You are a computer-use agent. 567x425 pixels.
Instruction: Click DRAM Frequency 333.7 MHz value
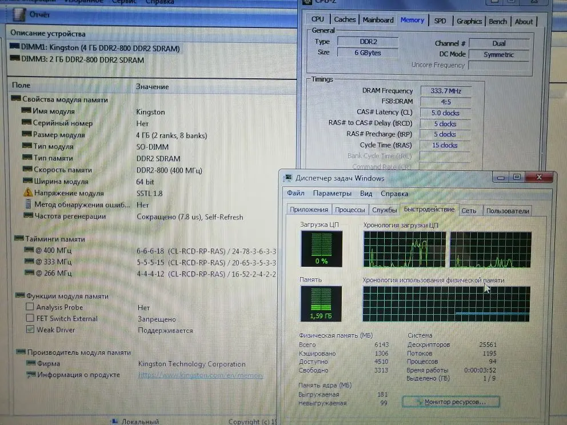coord(445,91)
